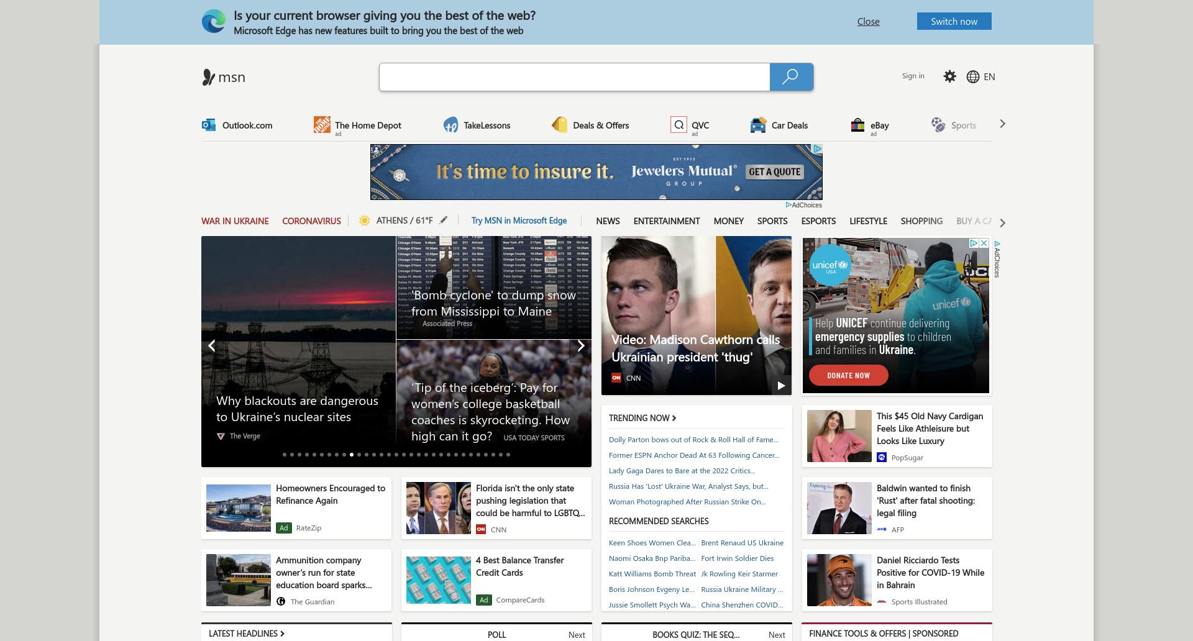Screen dimensions: 1193x641
Task: Select first carousel pagination dot
Action: click(285, 455)
